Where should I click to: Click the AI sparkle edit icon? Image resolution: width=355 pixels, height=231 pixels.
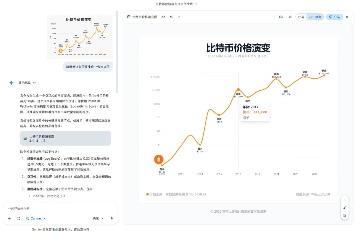pyautogui.click(x=345, y=208)
